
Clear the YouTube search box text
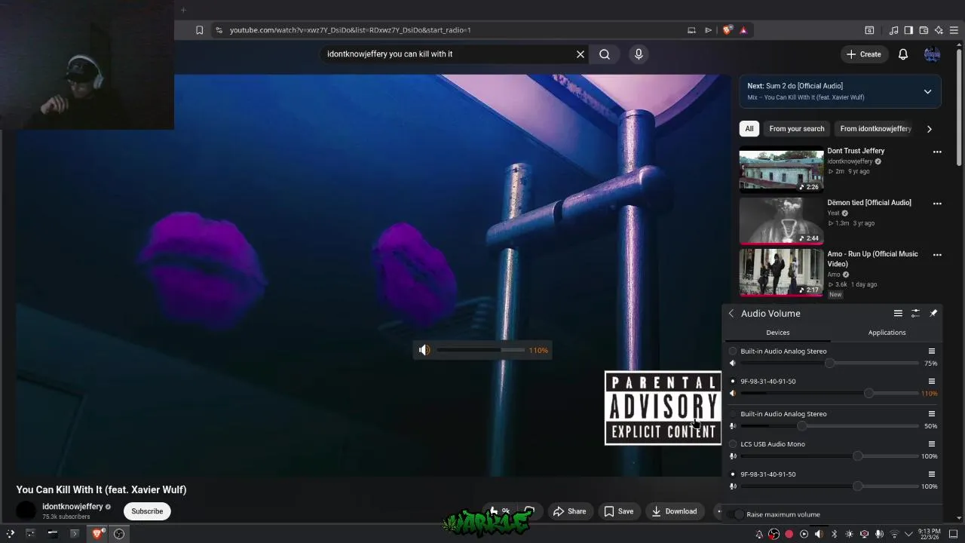click(x=581, y=54)
